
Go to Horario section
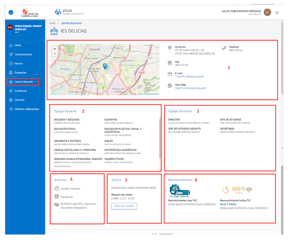[19, 63]
